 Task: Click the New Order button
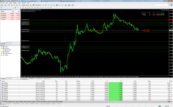point(25,5)
